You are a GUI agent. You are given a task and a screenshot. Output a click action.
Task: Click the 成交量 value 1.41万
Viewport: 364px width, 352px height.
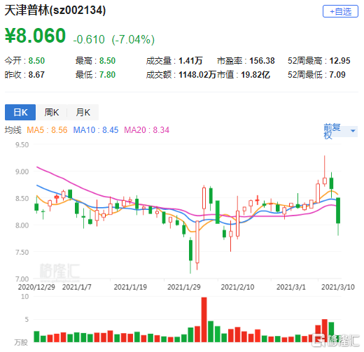(x=190, y=61)
